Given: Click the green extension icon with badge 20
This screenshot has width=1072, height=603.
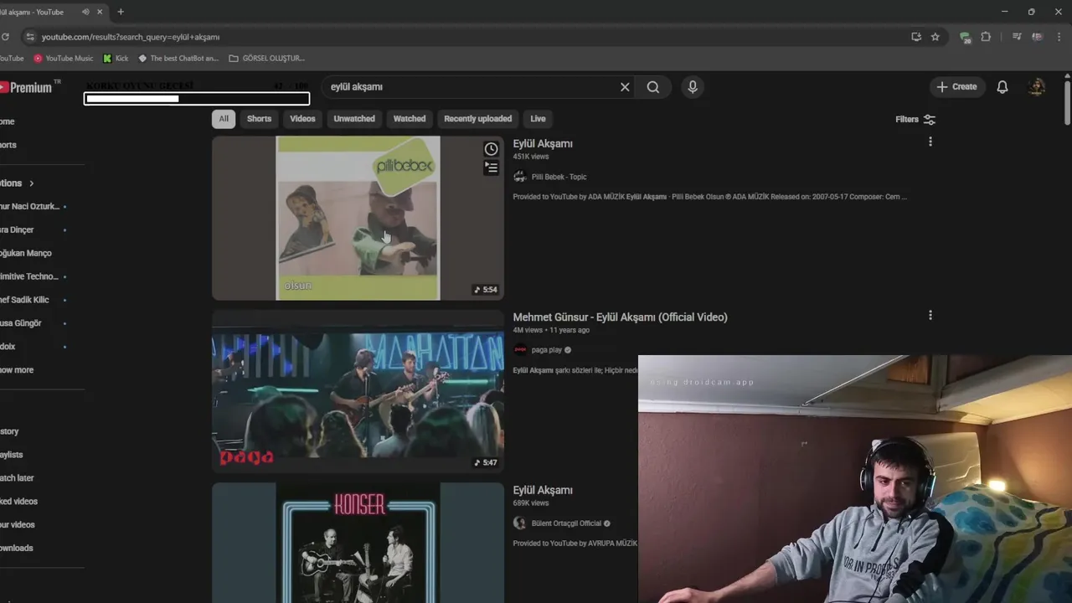Looking at the screenshot, I should (x=966, y=38).
